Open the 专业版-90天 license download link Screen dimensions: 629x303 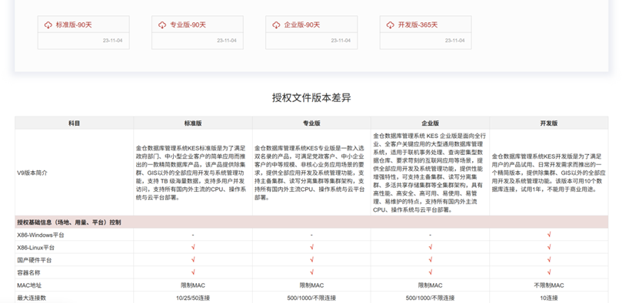click(x=188, y=25)
